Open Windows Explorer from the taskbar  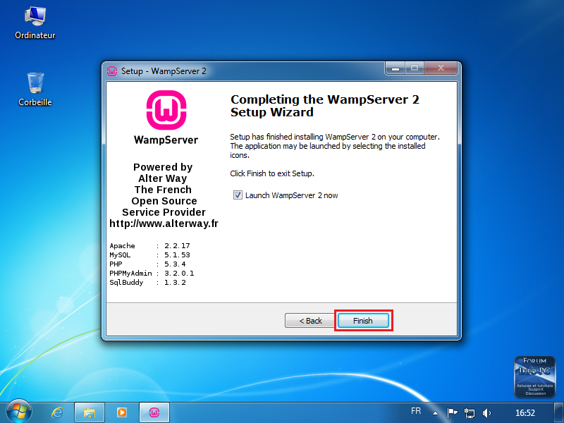pyautogui.click(x=90, y=412)
